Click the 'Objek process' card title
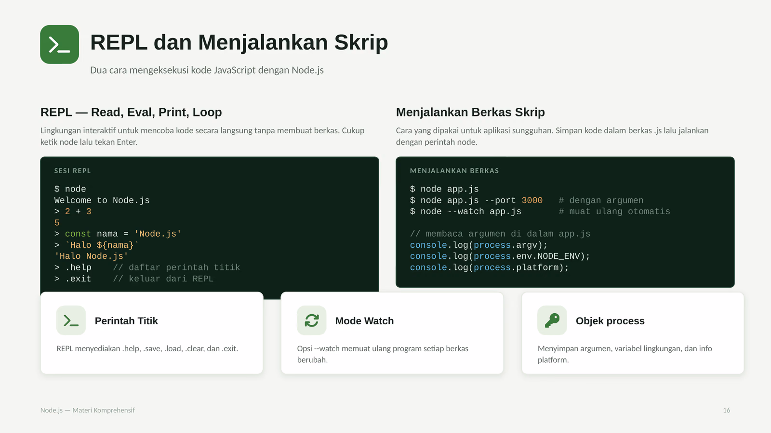The image size is (771, 433). click(610, 321)
